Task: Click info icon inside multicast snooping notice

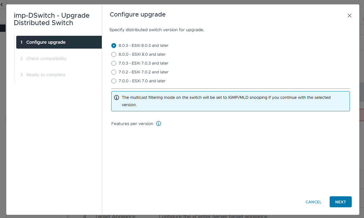Action: 117,97
